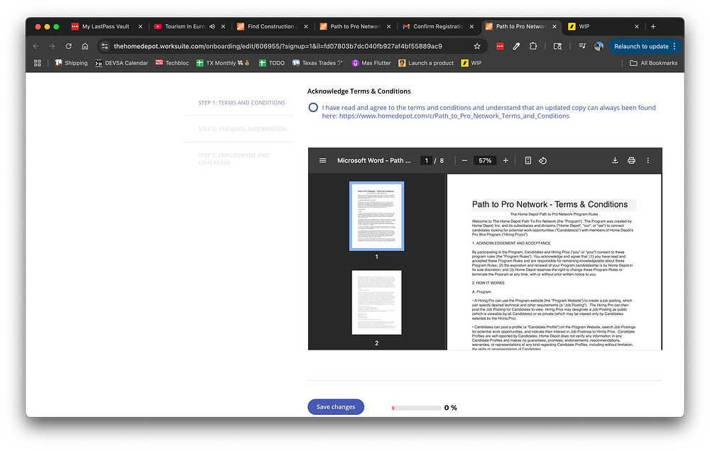Screen dimensions: 710x451
Task: Switch to Confirm Registration Gmail tab
Action: click(x=437, y=26)
